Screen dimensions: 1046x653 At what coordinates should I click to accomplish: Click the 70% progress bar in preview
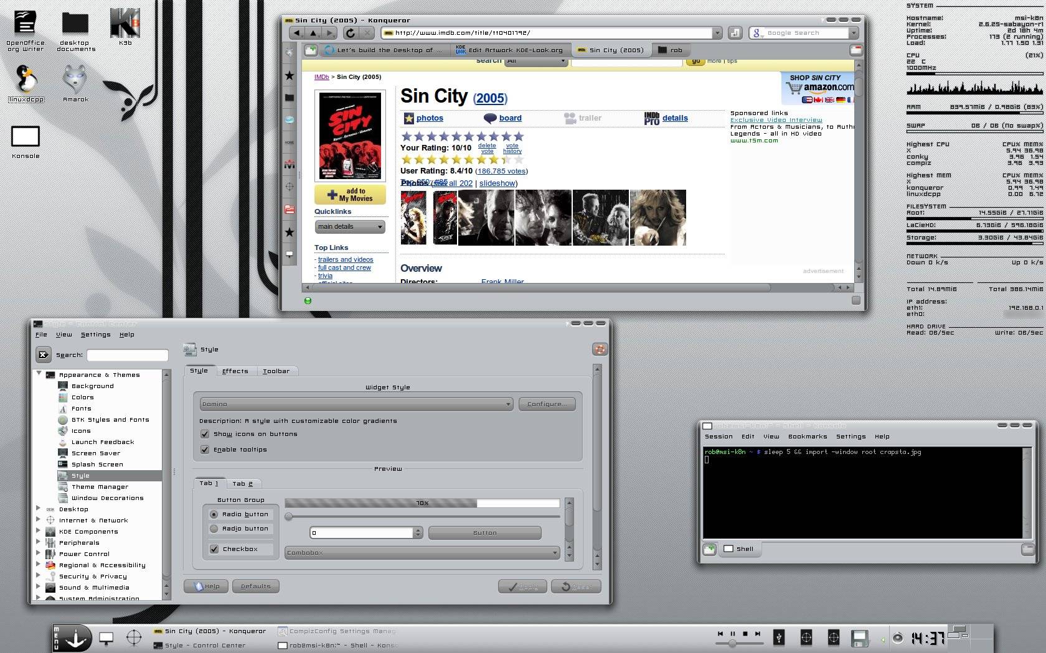click(x=422, y=503)
